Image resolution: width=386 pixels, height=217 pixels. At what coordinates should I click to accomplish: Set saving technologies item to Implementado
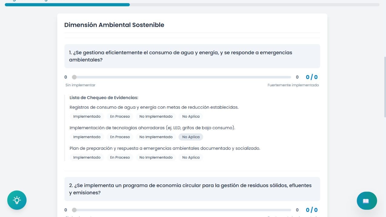tap(87, 137)
